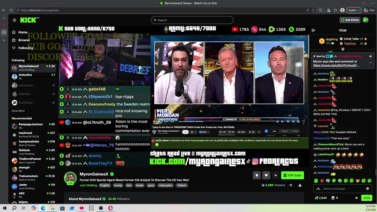377x212 pixels.
Task: Select the gaza tag
Action: (151, 185)
